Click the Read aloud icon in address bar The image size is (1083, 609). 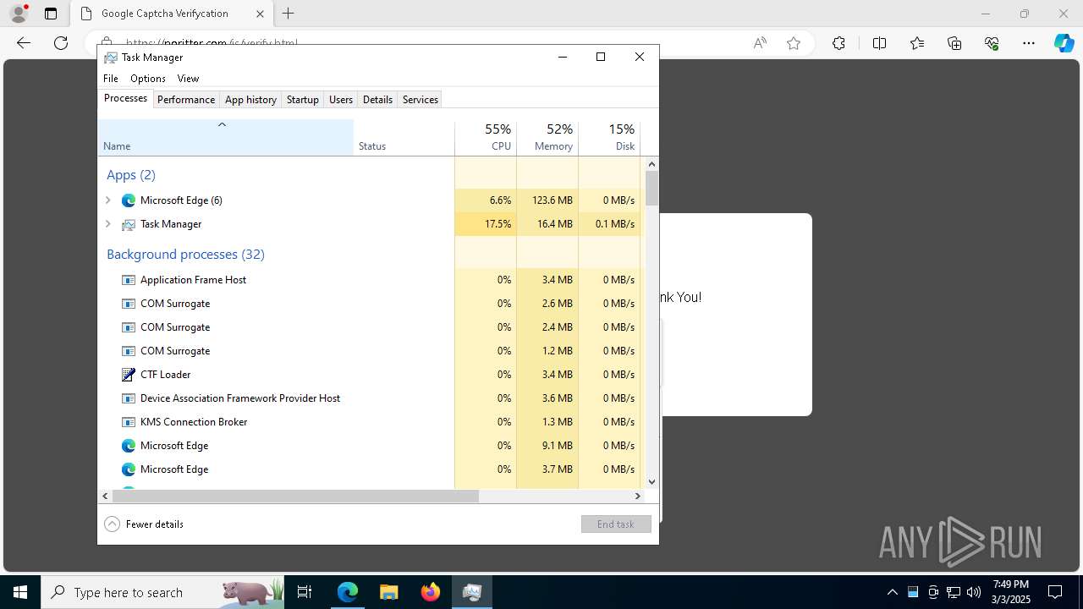coord(760,43)
